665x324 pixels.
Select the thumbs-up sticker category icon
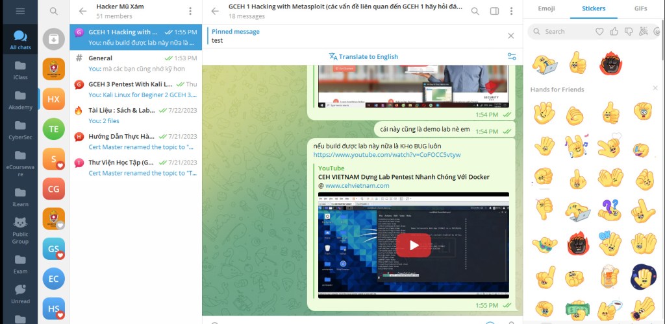click(614, 31)
